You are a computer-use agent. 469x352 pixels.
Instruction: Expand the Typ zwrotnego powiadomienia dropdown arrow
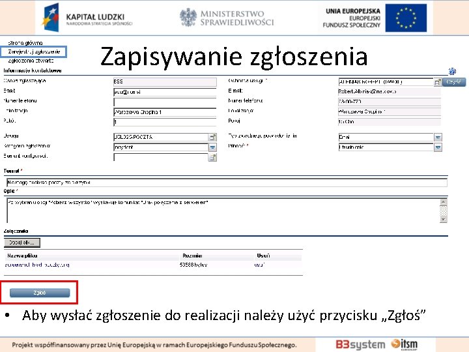pyautogui.click(x=438, y=137)
